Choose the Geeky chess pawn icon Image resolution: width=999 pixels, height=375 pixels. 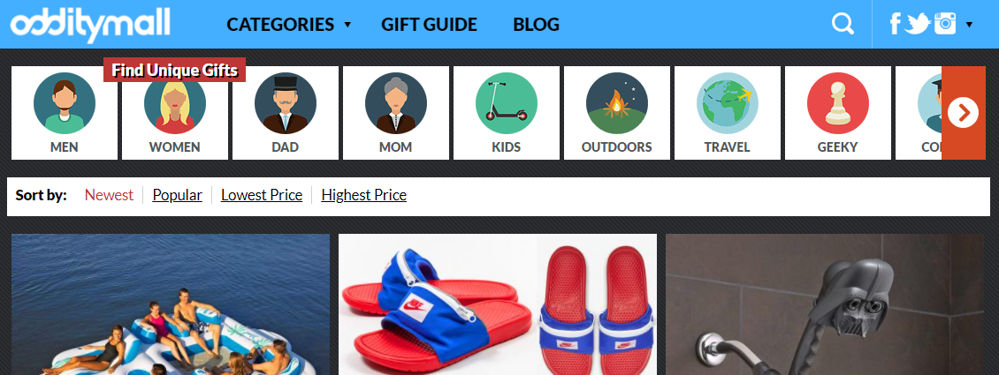tap(838, 103)
